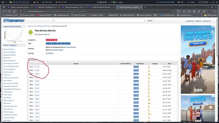Click the Android Packages category badge

[x=51, y=40]
